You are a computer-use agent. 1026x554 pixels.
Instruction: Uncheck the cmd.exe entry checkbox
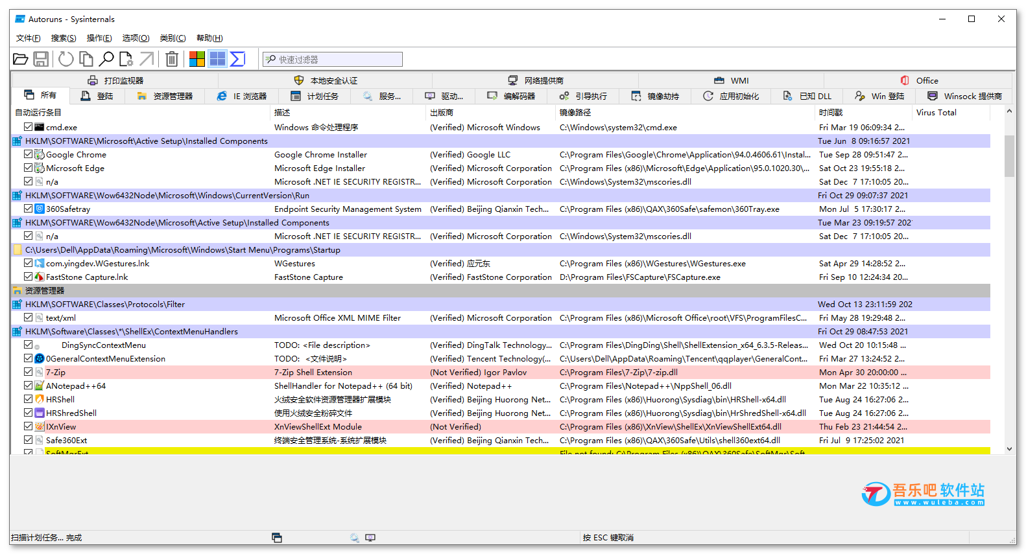coord(28,127)
